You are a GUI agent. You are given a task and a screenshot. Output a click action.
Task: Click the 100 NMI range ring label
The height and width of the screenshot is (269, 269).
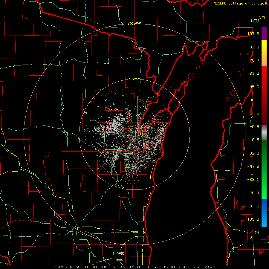pyautogui.click(x=134, y=24)
